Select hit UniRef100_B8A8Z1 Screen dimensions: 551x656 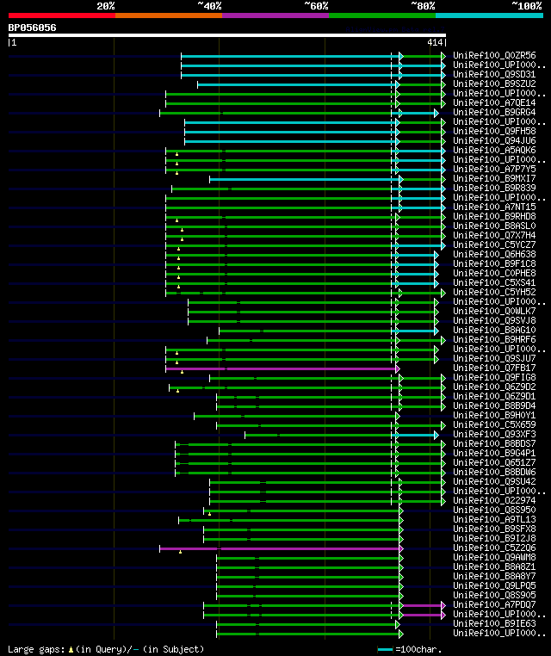tap(494, 567)
